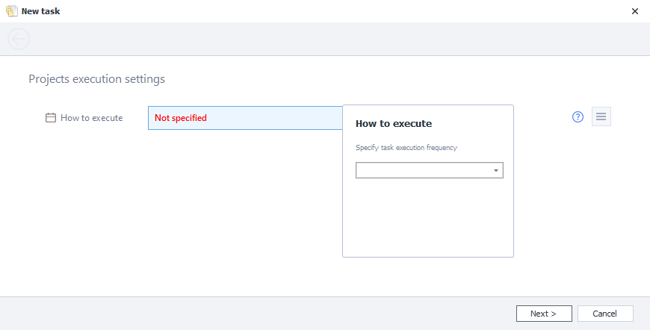Close the New task window
The image size is (650, 330).
pos(634,11)
